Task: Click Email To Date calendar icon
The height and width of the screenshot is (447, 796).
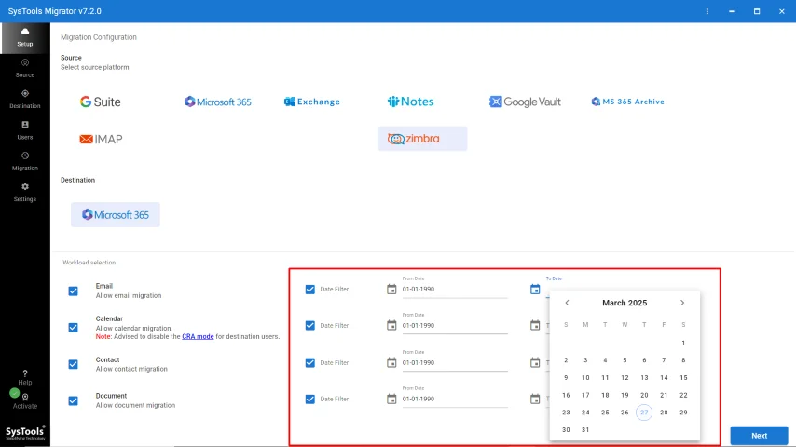Action: (535, 290)
